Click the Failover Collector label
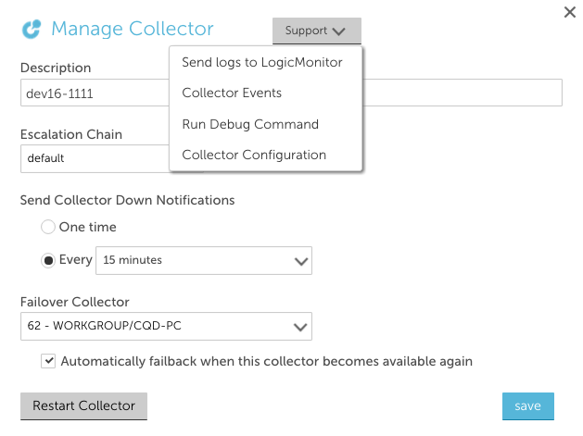Image resolution: width=583 pixels, height=436 pixels. 75,302
